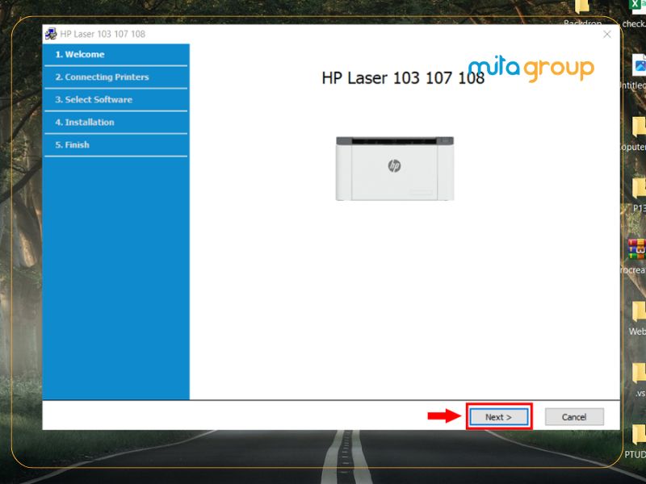Click the HP printer product image
Image resolution: width=646 pixels, height=484 pixels.
point(395,169)
